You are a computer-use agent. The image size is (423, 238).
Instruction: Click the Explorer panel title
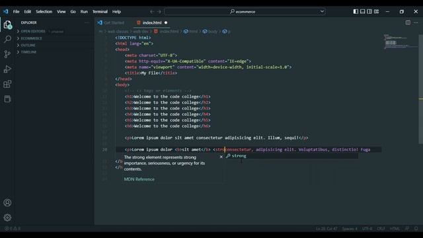tap(28, 22)
